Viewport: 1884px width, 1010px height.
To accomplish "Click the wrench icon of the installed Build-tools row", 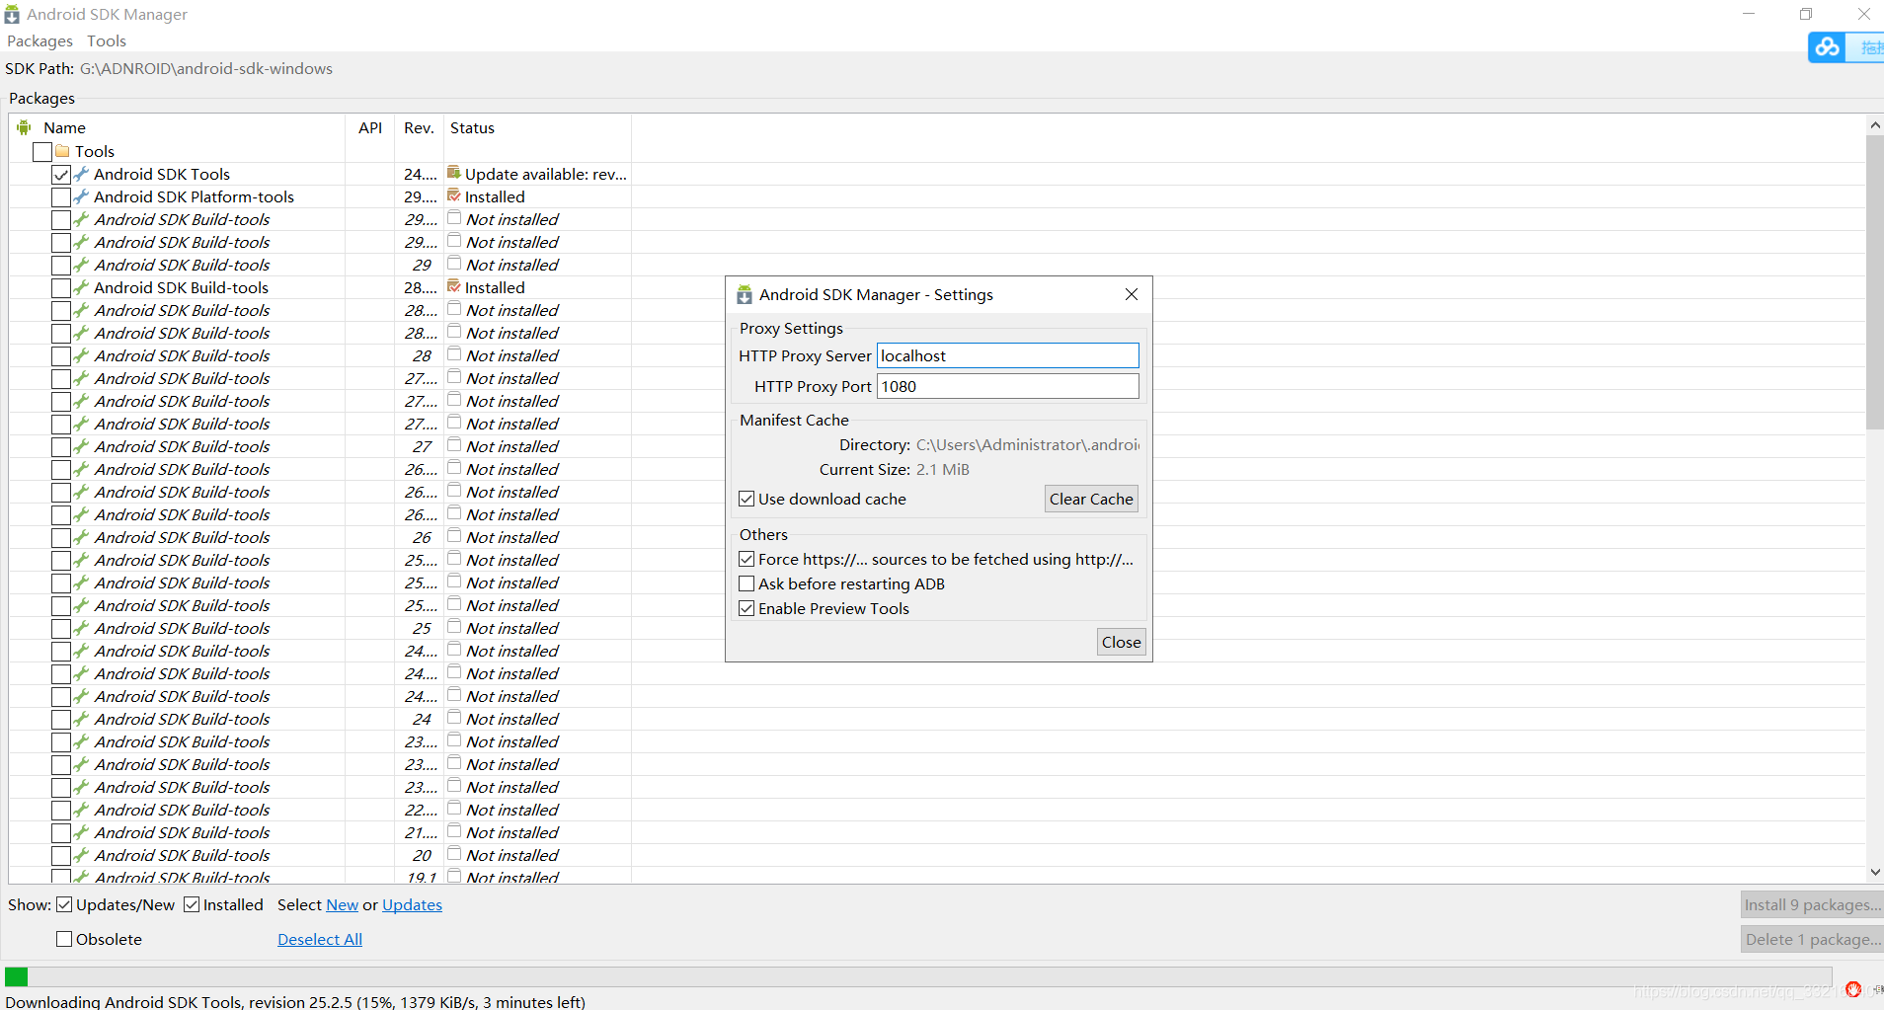I will pyautogui.click(x=82, y=287).
